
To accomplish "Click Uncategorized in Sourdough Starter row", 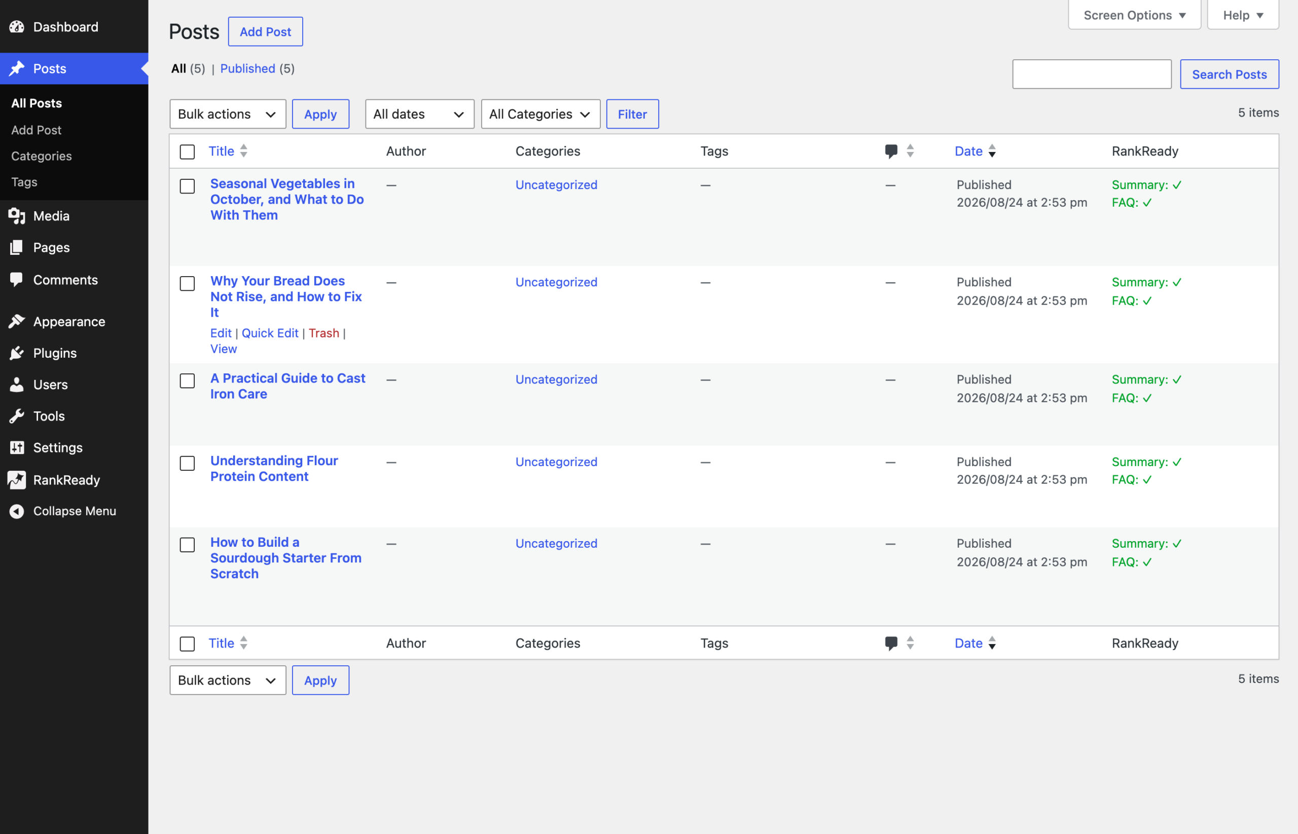I will pos(556,543).
